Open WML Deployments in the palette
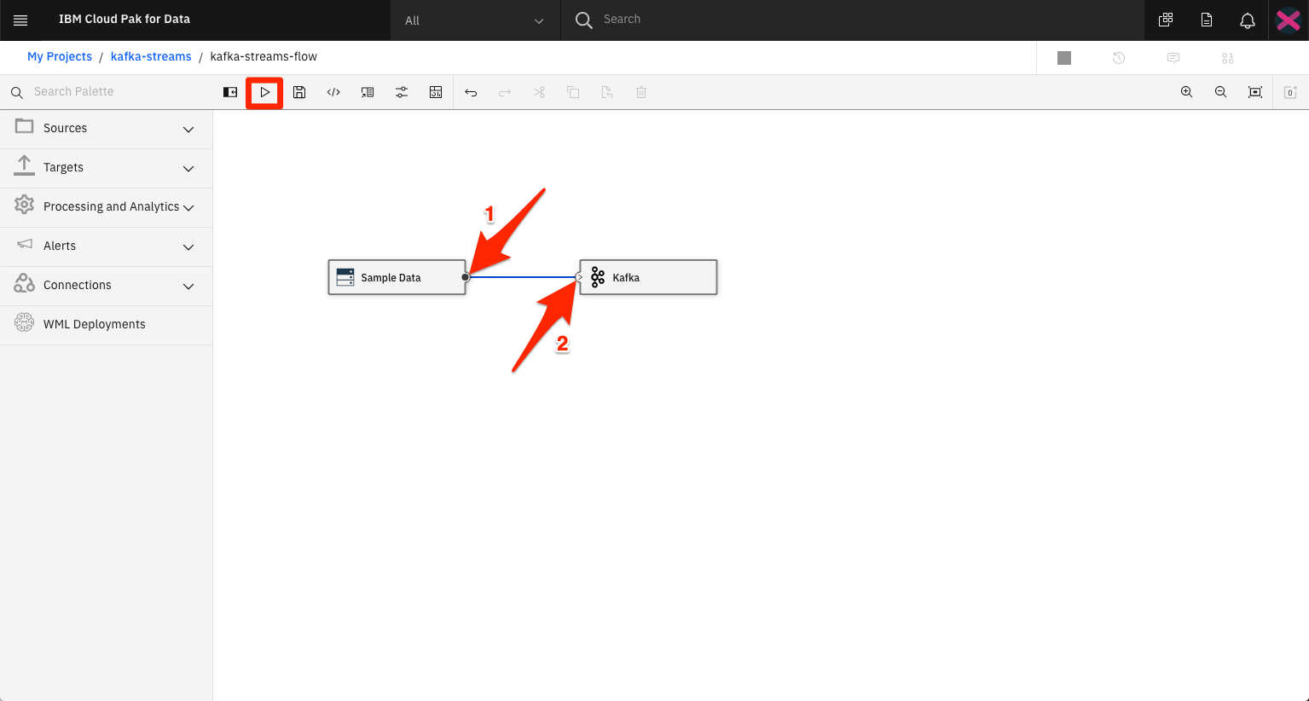 click(107, 324)
